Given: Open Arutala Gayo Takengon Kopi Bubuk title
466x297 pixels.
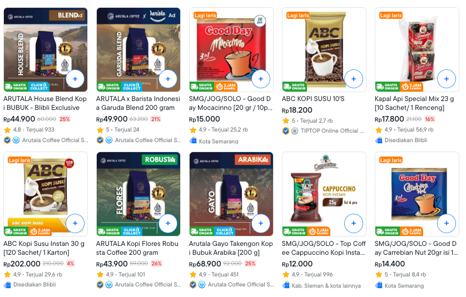Looking at the screenshot, I should click(231, 248).
